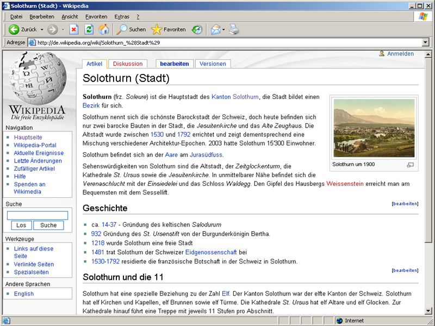The width and height of the screenshot is (435, 326).
Task: Open the Favoriten star button
Action: (169, 29)
